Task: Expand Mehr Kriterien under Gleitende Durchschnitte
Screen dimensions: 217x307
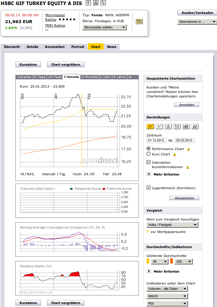Action: click(149, 271)
